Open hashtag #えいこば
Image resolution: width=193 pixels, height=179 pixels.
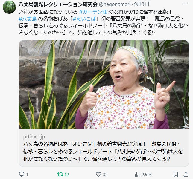[84, 19]
